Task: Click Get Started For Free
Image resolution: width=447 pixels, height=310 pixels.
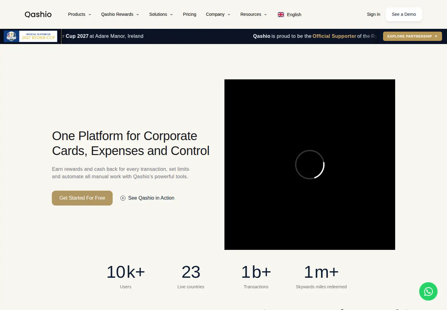Action: pyautogui.click(x=82, y=198)
